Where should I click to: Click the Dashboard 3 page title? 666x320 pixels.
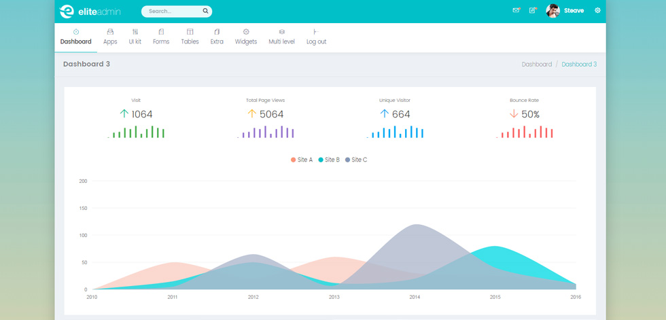pyautogui.click(x=87, y=64)
